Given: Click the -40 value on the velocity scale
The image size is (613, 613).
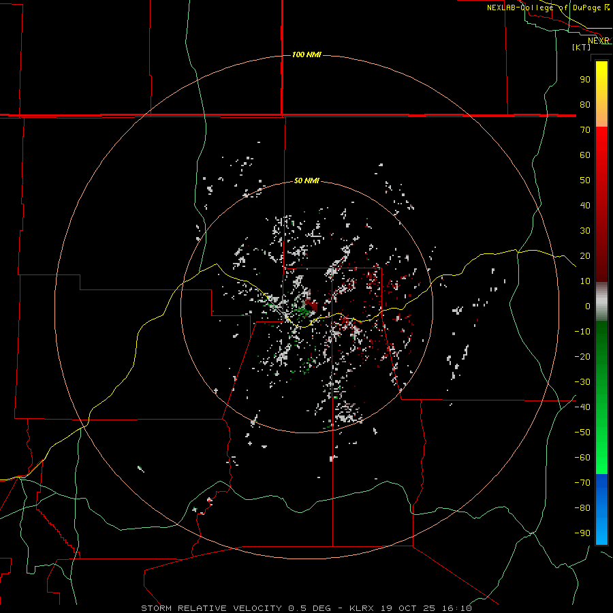Looking at the screenshot, I should point(582,407).
